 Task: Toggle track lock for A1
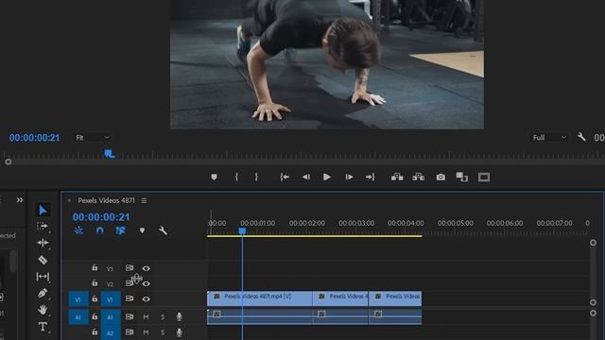[x=95, y=316]
